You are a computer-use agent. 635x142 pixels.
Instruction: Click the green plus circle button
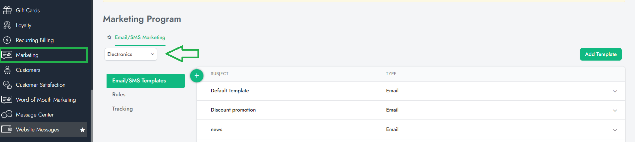coord(197,76)
